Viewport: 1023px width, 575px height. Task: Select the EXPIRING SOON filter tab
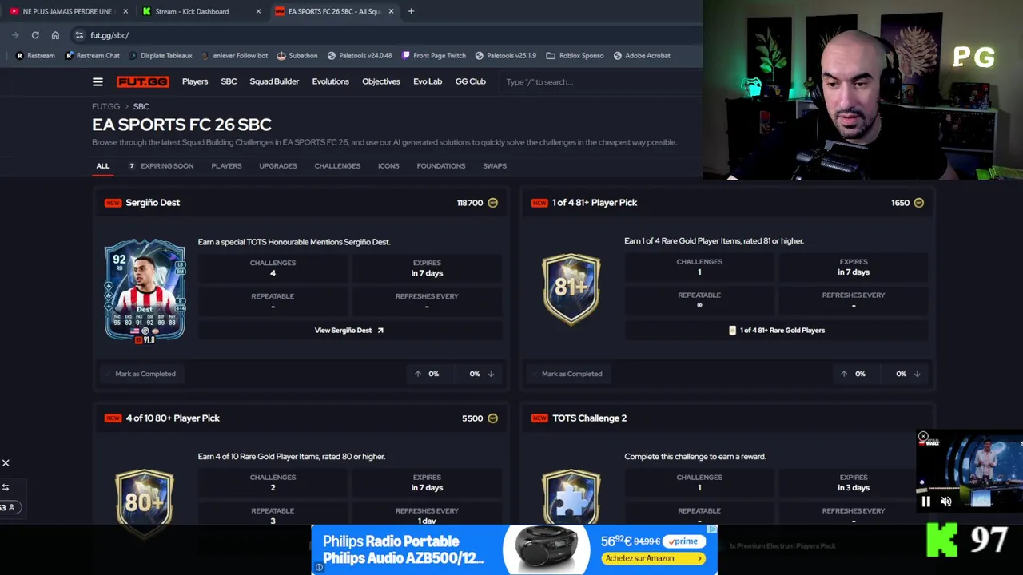[x=161, y=166]
